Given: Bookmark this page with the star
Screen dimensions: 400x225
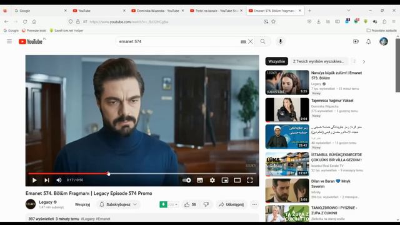Looking at the screenshot, I should 274,22.
